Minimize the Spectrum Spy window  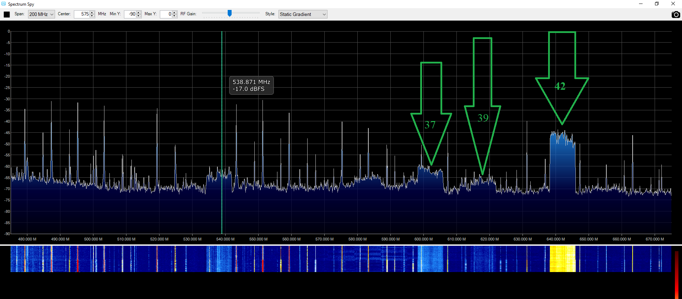pyautogui.click(x=641, y=4)
